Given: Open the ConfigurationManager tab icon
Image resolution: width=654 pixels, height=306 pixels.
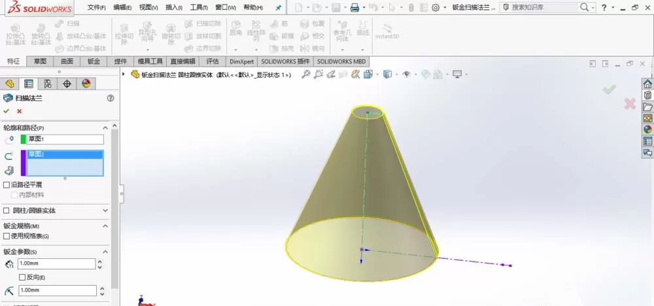Looking at the screenshot, I should (48, 84).
